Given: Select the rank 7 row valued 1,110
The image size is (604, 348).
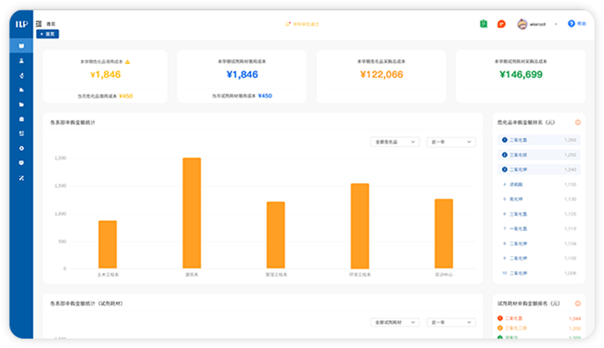Looking at the screenshot, I should tap(539, 229).
